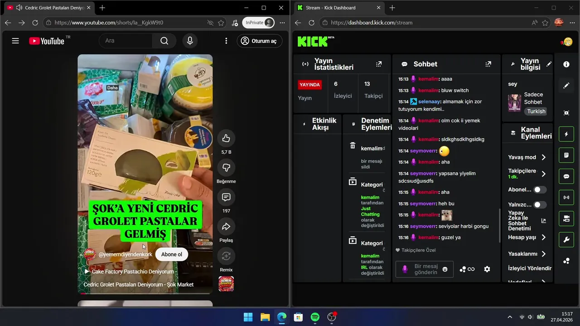Screen dimensions: 580x326
Task: Click the İzleyici Yönlendir option
Action: tap(530, 268)
